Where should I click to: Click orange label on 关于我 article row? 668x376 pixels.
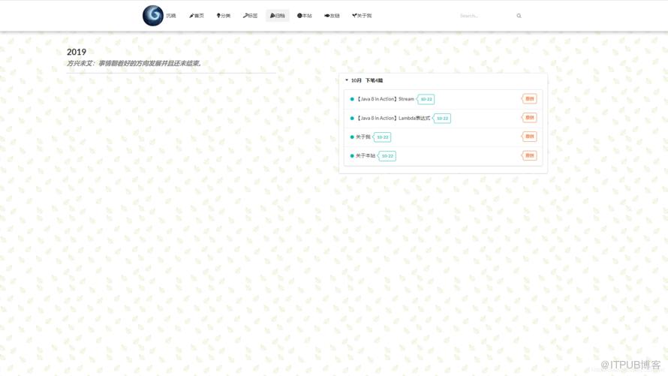(529, 137)
